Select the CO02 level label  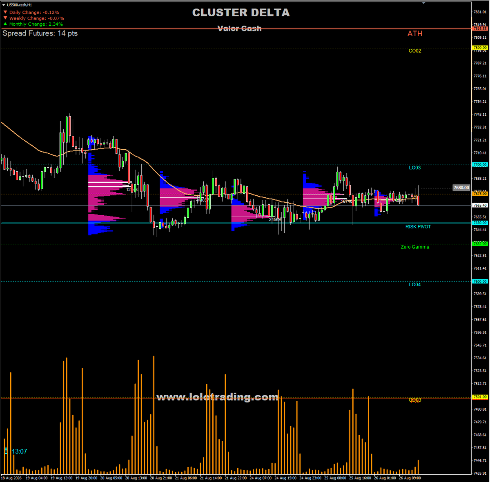click(415, 51)
